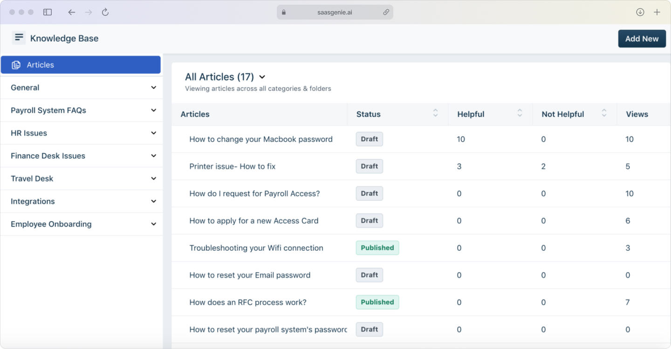The width and height of the screenshot is (671, 349).
Task: Open the All Articles dropdown
Action: point(262,77)
